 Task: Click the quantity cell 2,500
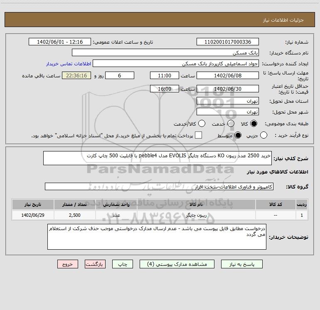click(75, 215)
